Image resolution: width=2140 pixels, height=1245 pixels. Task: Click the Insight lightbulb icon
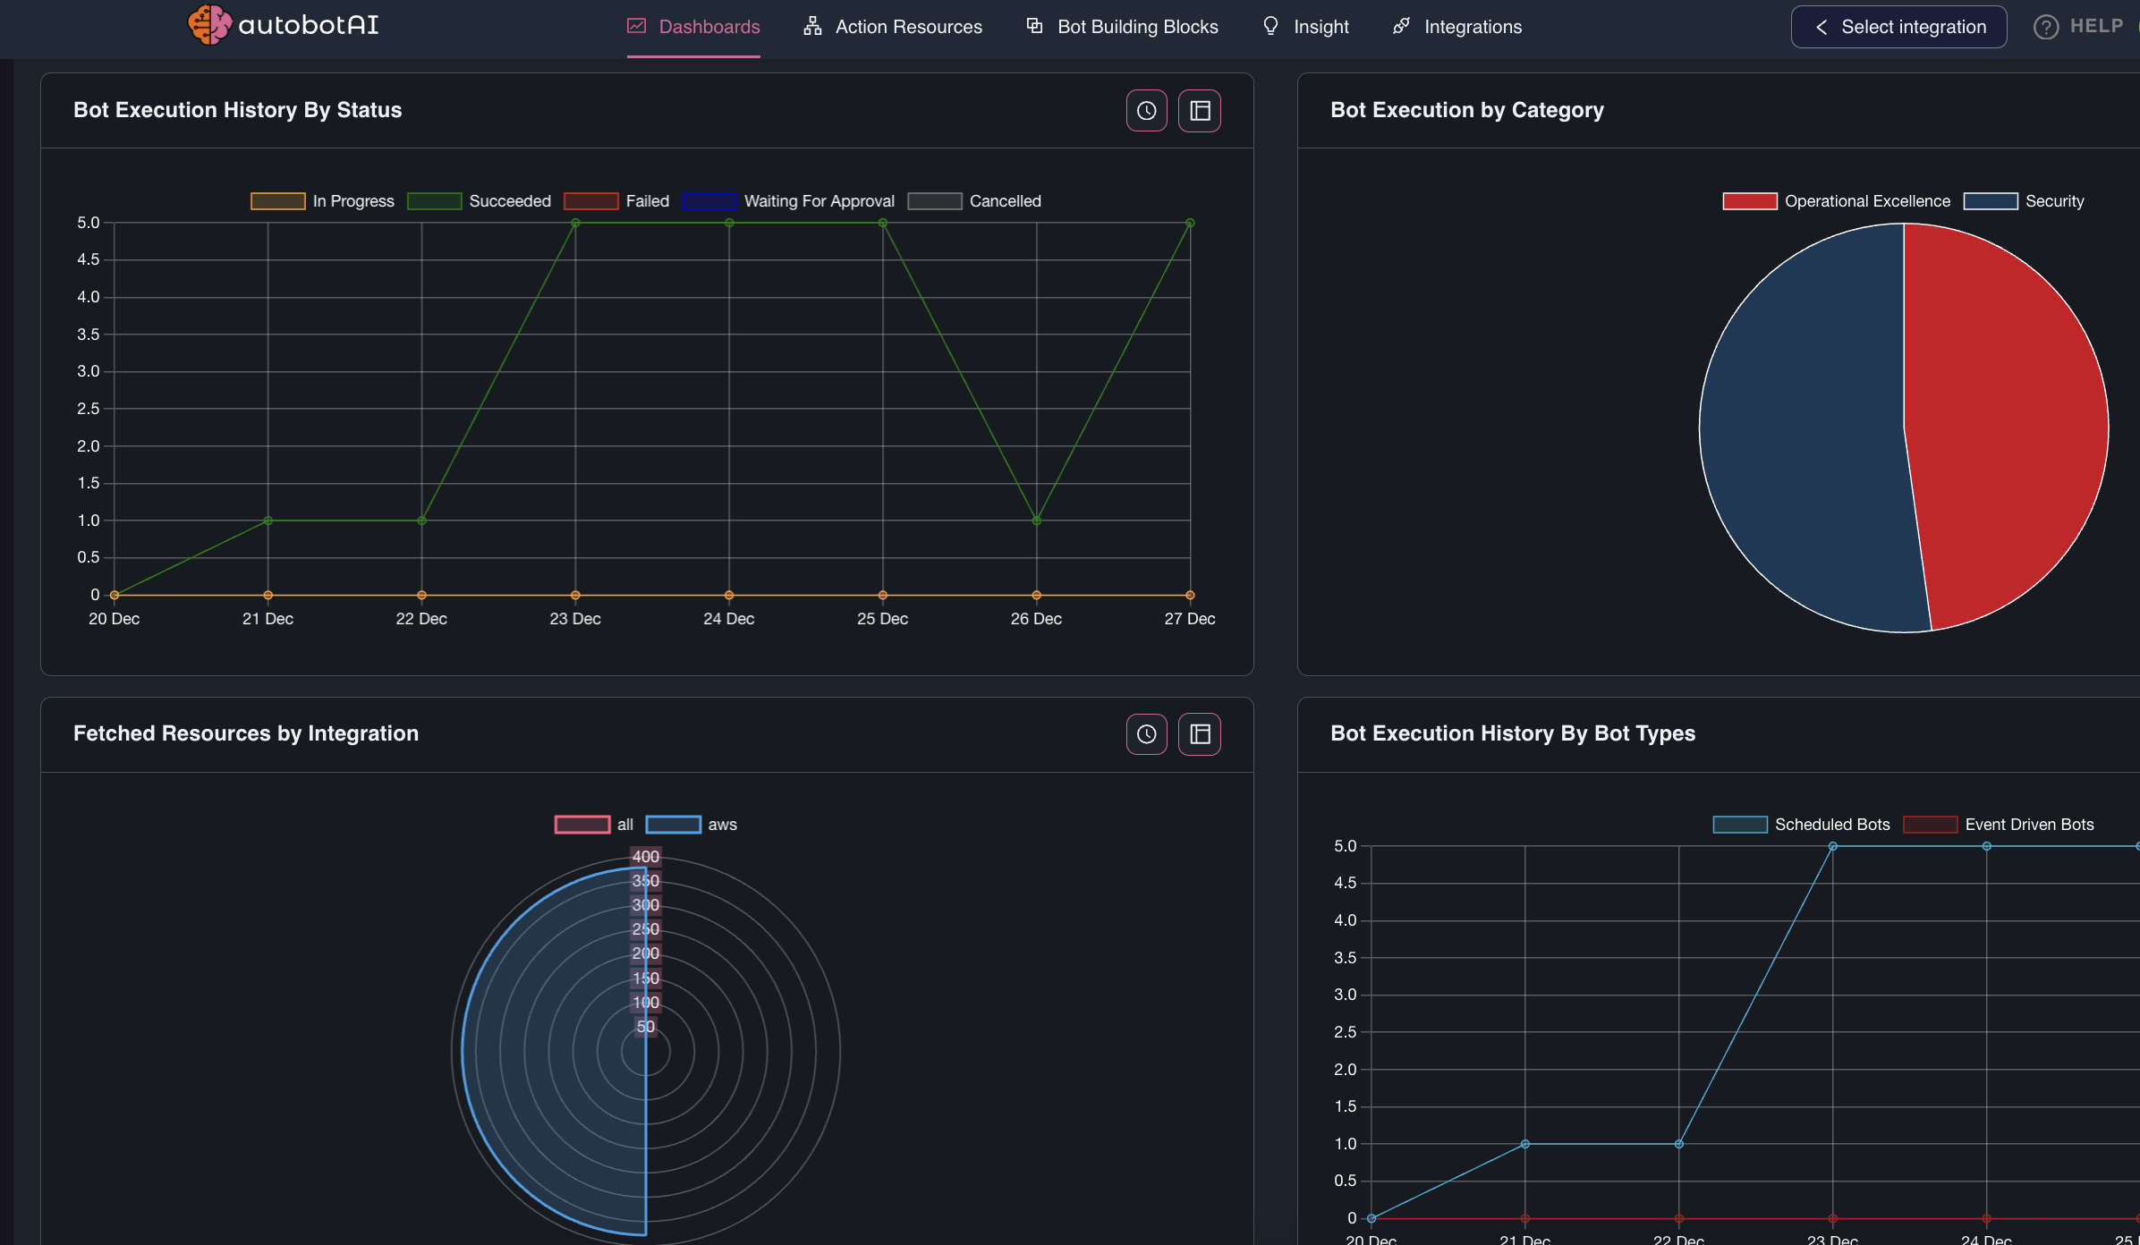[x=1270, y=26]
